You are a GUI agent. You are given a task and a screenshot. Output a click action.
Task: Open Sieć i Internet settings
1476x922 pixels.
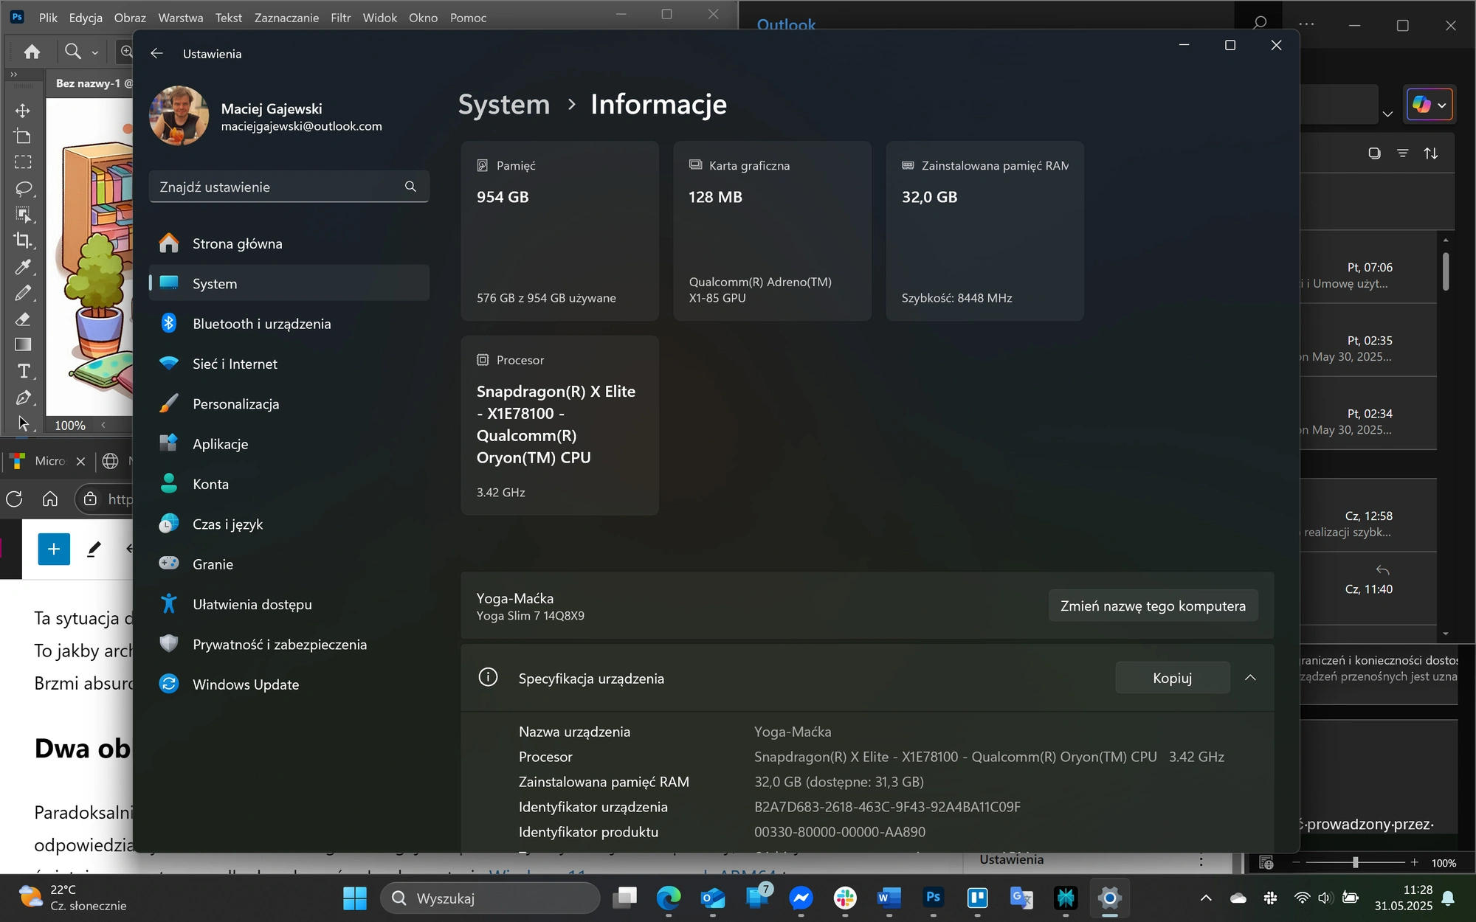289,364
